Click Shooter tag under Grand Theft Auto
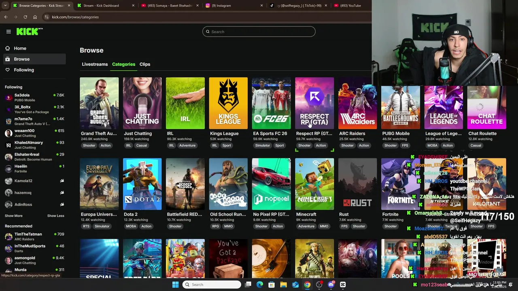518x291 pixels. 89,145
